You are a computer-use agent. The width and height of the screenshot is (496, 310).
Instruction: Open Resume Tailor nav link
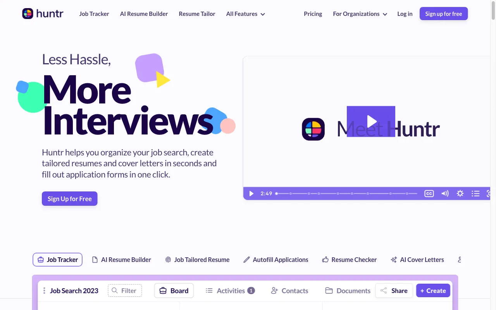coord(197,14)
